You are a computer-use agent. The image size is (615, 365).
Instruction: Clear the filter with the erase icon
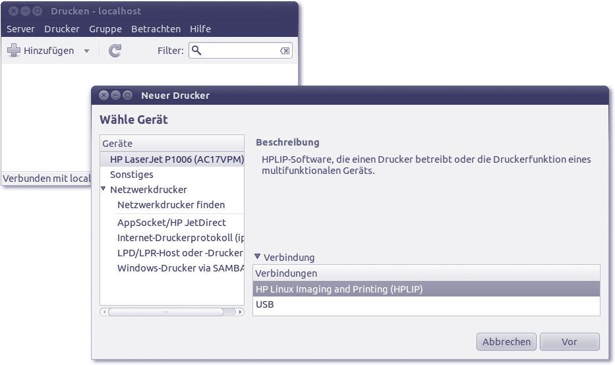pos(284,51)
